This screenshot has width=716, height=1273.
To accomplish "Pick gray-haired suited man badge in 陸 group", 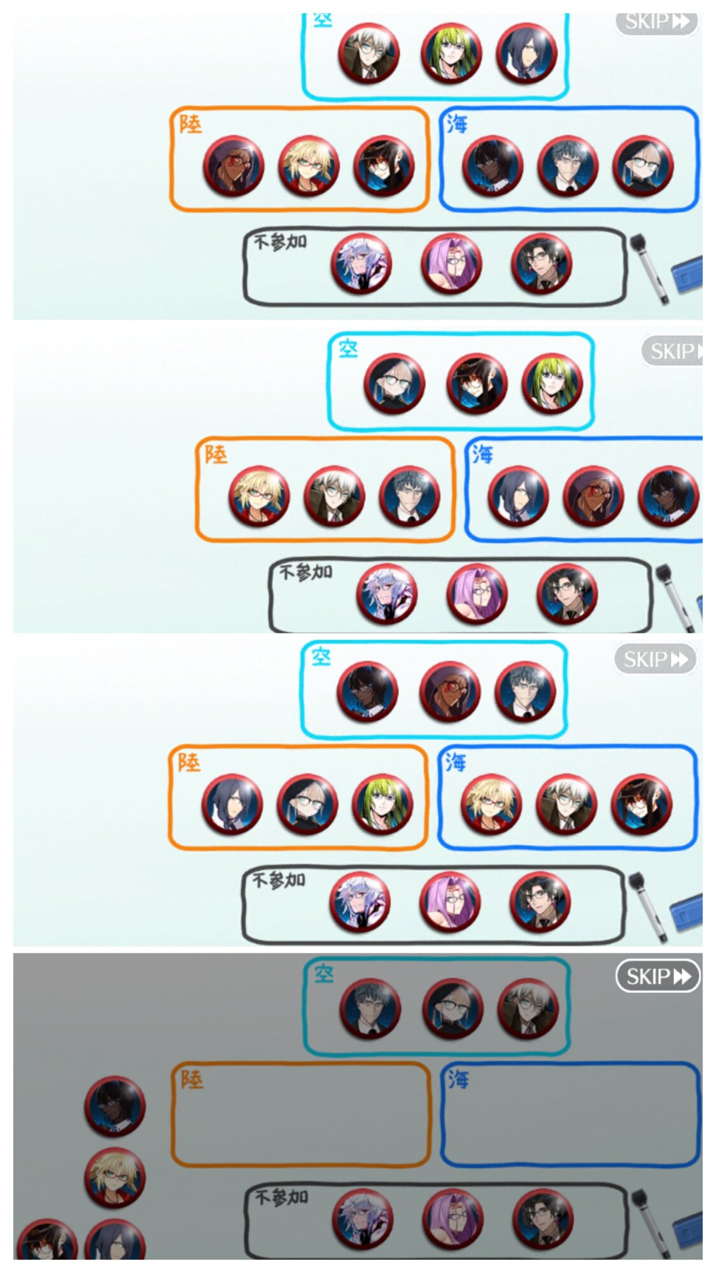I will click(409, 496).
